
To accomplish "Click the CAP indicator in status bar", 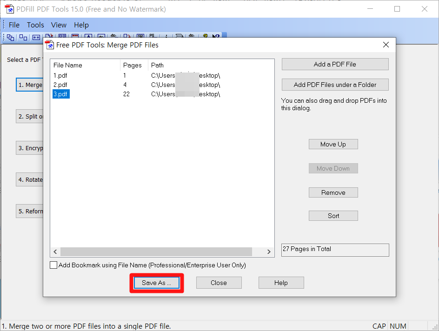I will (379, 326).
